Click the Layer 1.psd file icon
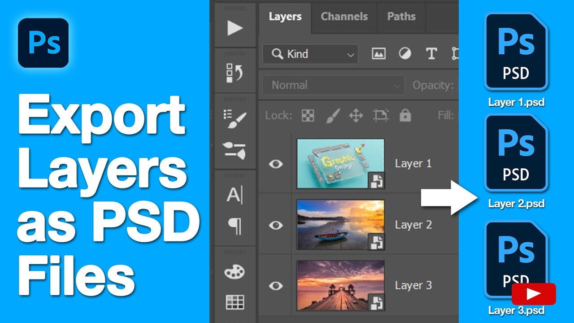This screenshot has height=323, width=574. [516, 52]
